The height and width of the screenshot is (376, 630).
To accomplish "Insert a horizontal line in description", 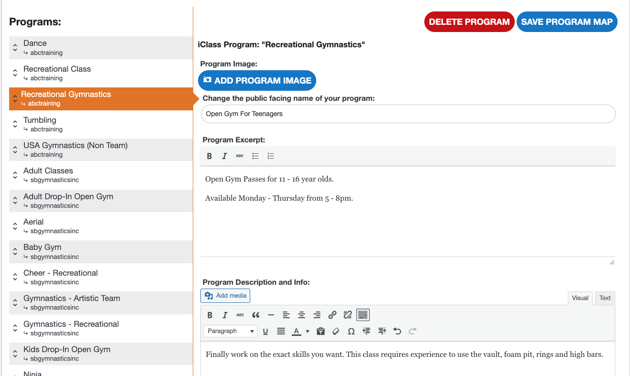I will [x=271, y=315].
